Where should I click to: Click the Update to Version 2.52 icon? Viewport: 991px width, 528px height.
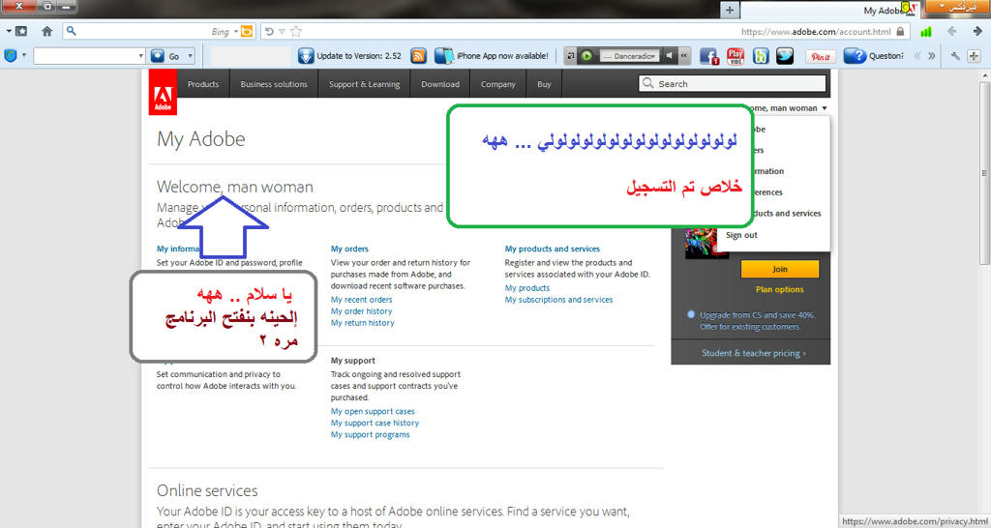click(305, 55)
